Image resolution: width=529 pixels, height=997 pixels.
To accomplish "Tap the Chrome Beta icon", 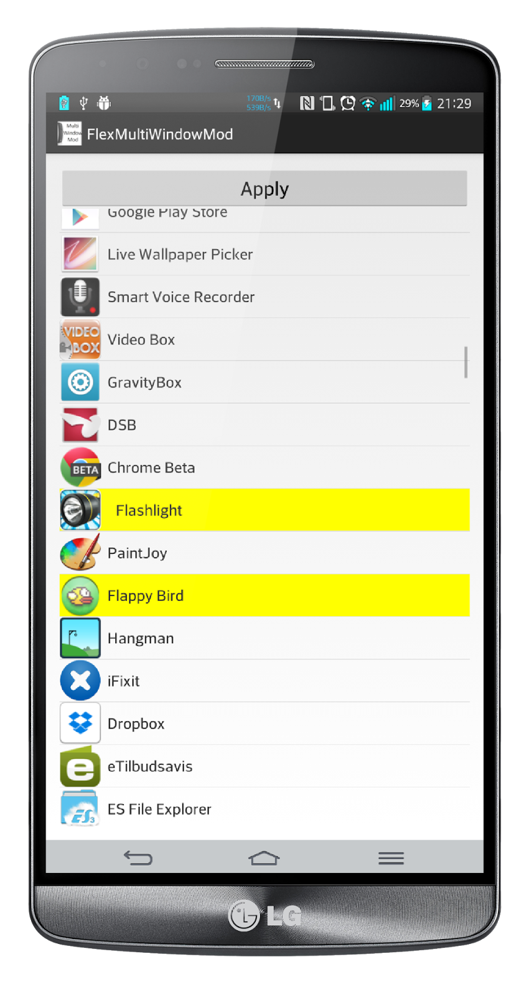I will [80, 467].
